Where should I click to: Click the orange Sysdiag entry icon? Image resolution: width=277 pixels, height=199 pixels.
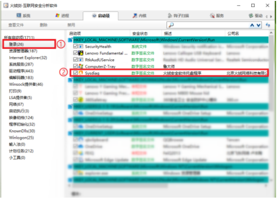pos(81,73)
